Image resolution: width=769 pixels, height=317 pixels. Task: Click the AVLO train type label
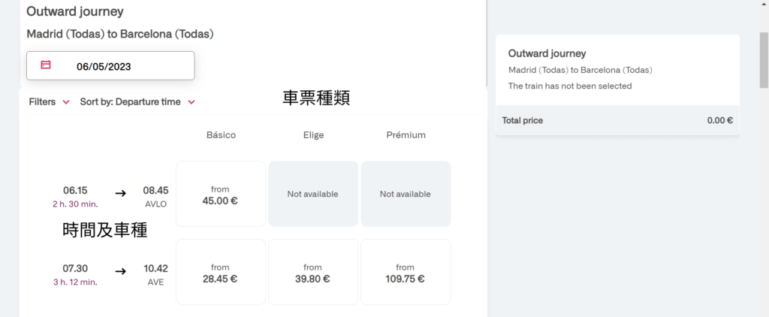[156, 204]
